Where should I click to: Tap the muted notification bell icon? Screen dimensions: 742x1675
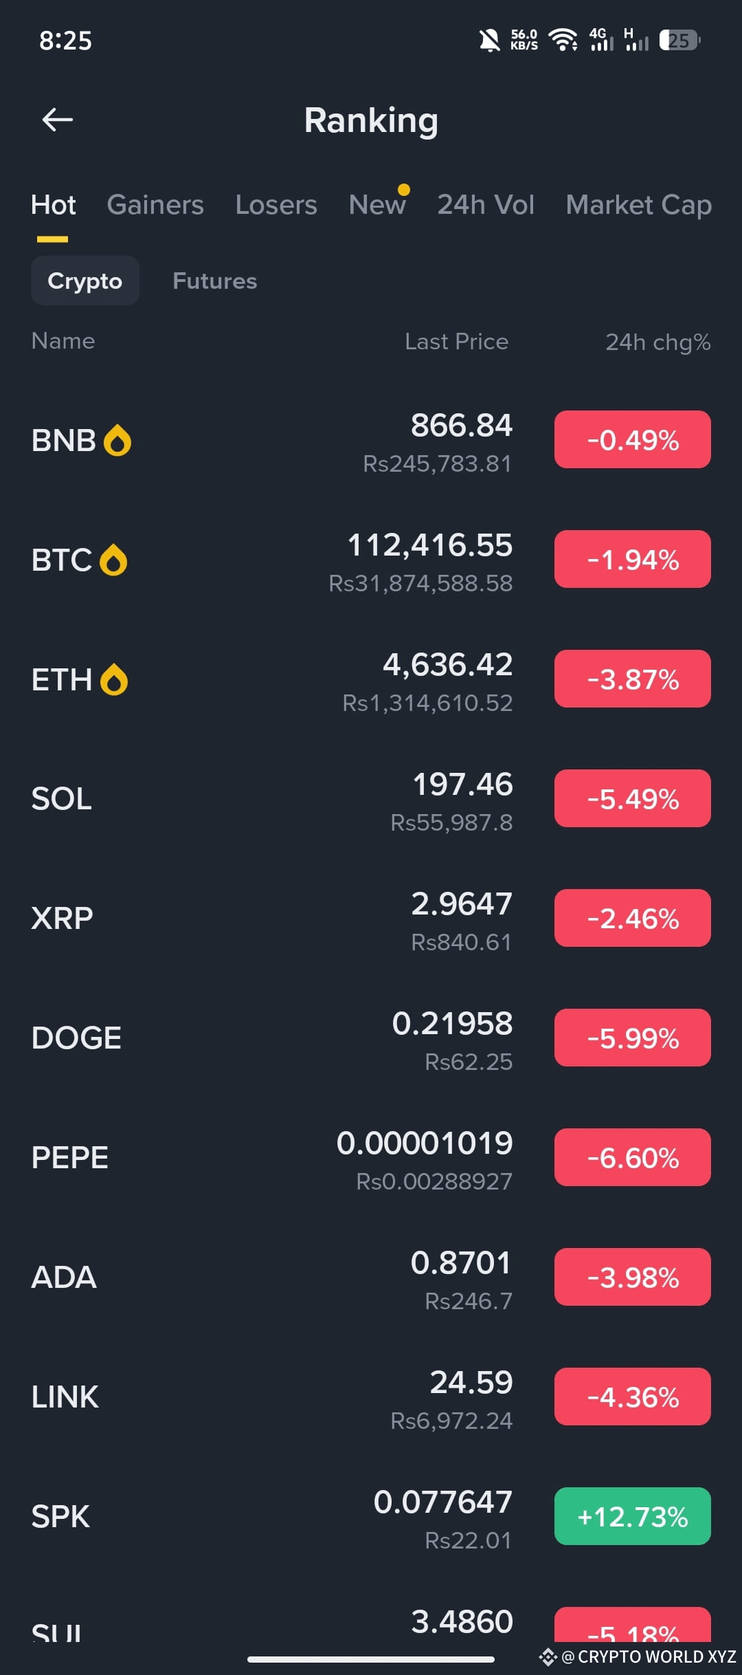[x=489, y=41]
